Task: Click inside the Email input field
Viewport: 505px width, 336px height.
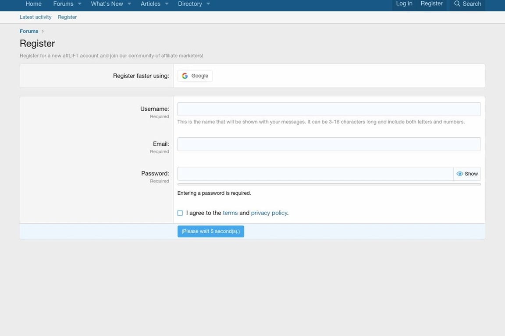Action: tap(329, 144)
